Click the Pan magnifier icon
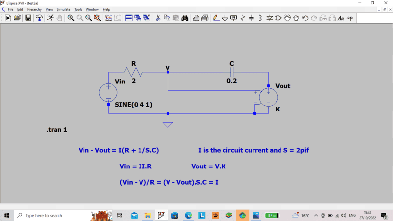 click(x=80, y=18)
